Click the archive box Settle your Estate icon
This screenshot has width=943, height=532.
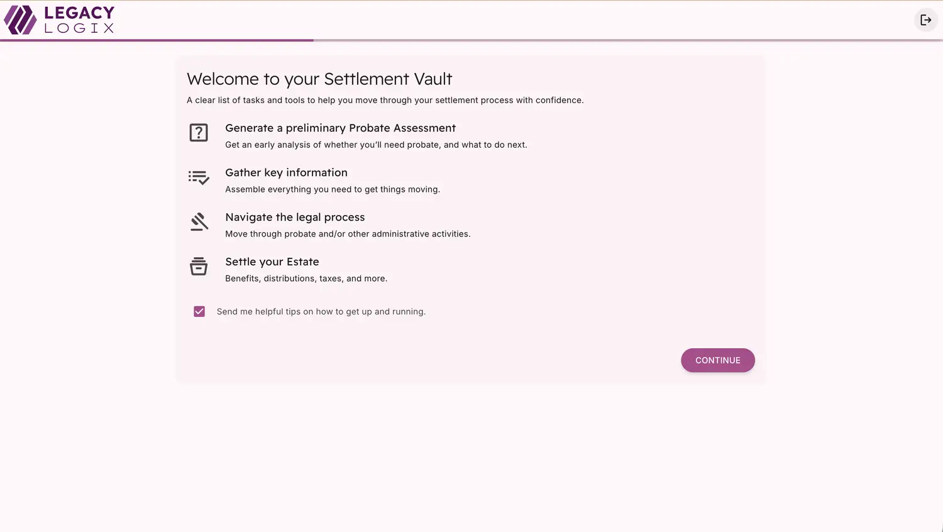(x=199, y=267)
